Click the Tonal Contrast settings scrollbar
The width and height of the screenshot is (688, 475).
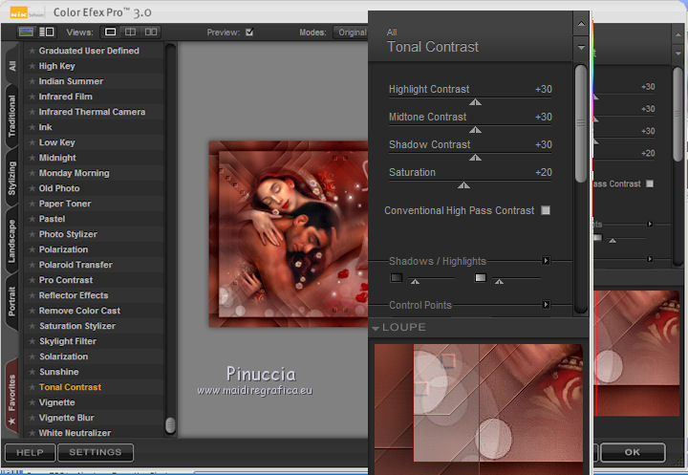581,123
